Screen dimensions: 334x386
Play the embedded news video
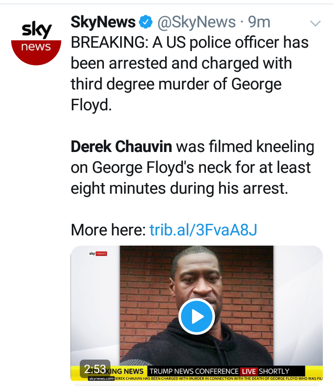pos(196,317)
